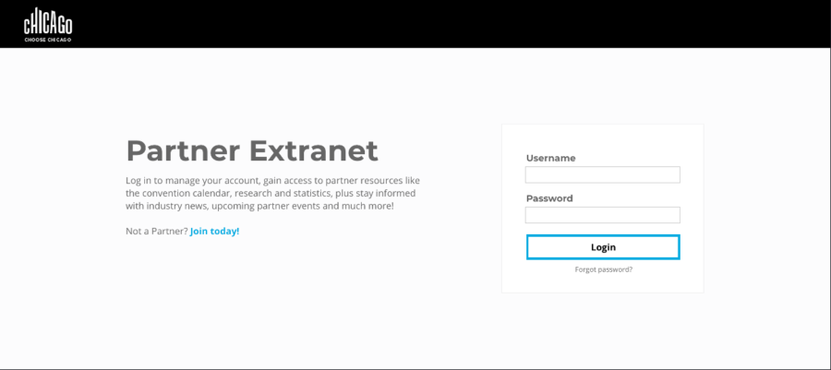The height and width of the screenshot is (370, 831).
Task: Click the Password label text
Action: pos(549,198)
